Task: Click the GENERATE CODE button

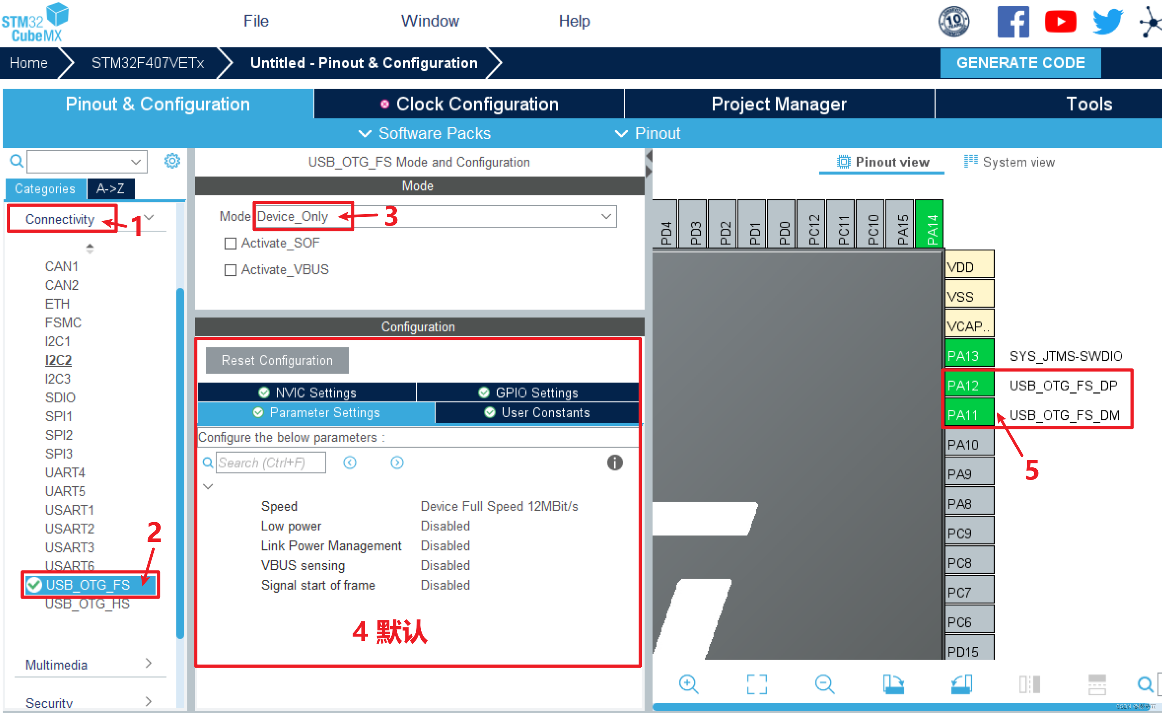Action: (1020, 63)
